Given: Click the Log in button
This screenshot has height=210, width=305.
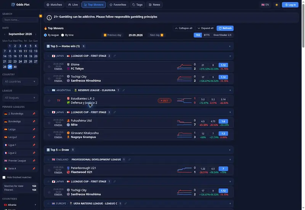Looking at the screenshot, I should click(x=290, y=5).
